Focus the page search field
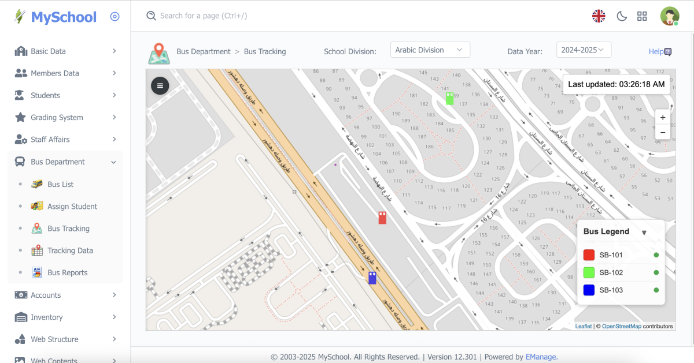This screenshot has width=694, height=363. coord(204,16)
